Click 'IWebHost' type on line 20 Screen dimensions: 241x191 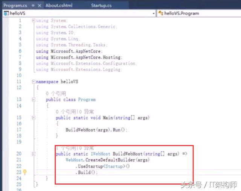(101, 154)
